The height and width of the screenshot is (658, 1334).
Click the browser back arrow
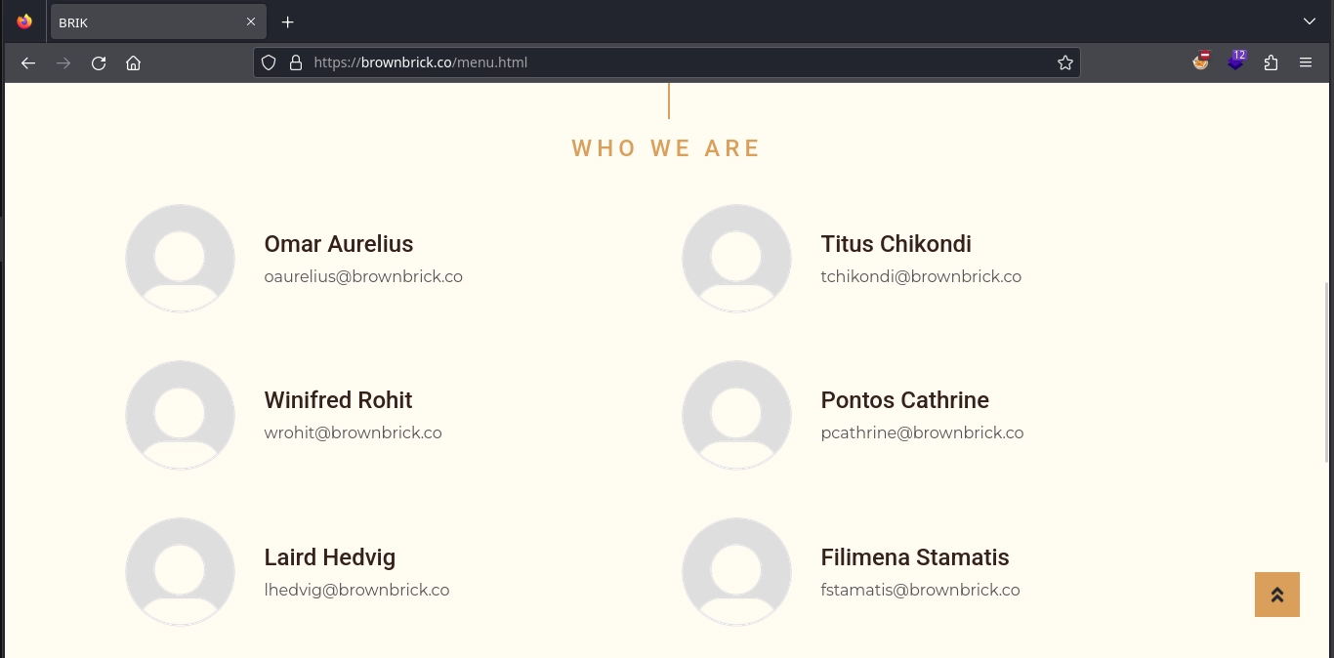click(28, 62)
